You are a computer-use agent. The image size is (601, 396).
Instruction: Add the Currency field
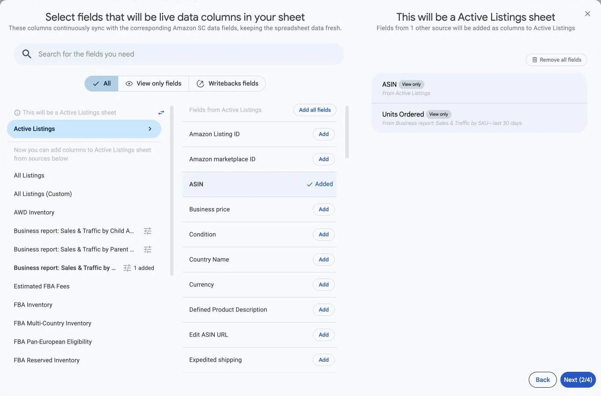[x=324, y=285]
